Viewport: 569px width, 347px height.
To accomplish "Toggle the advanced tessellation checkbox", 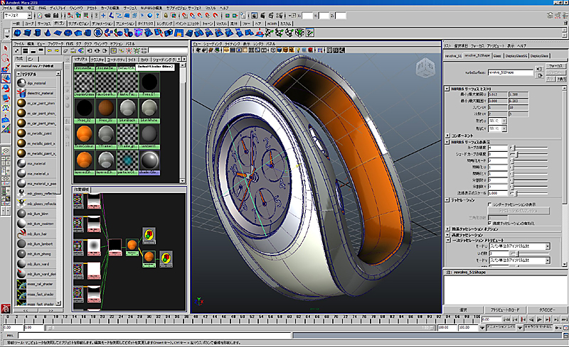I will point(490,221).
